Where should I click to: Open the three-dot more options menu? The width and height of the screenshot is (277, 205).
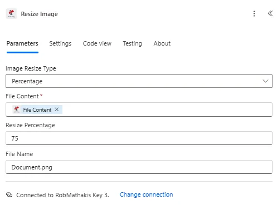254,14
